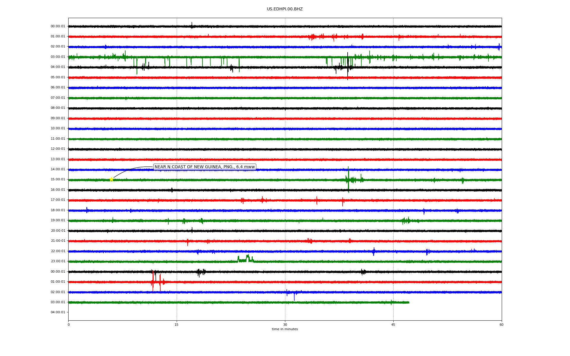Viewport: 570px width, 356px height.
Task: Click the 17:00:01 time label
Action: (58, 200)
